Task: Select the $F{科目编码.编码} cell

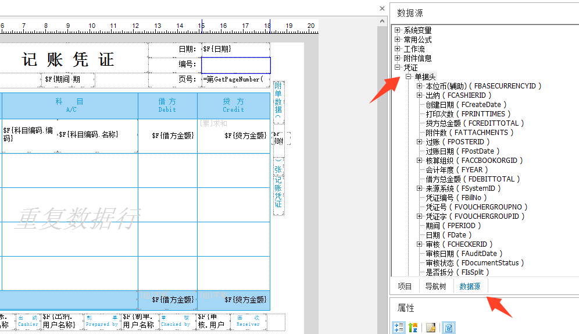Action: 30,135
